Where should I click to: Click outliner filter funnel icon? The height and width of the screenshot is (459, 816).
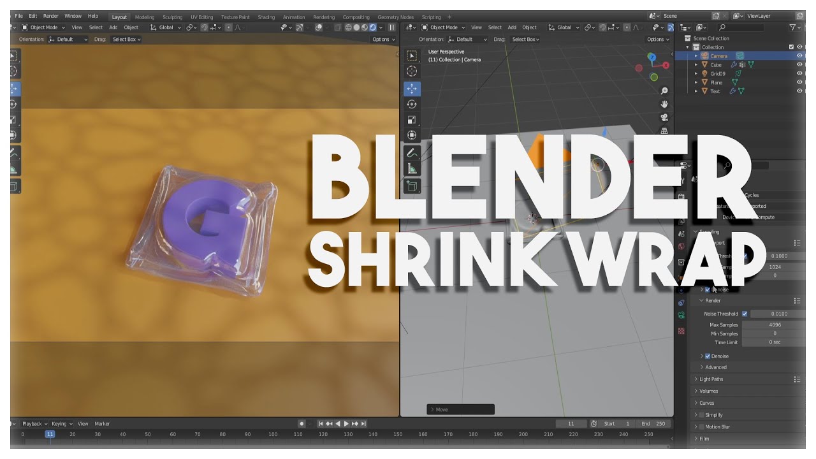click(793, 27)
